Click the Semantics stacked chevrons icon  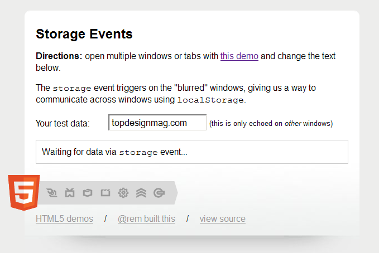[x=141, y=193]
